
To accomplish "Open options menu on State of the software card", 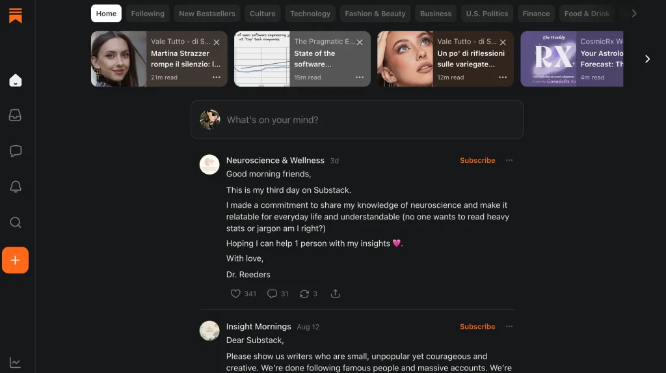I will (x=359, y=77).
